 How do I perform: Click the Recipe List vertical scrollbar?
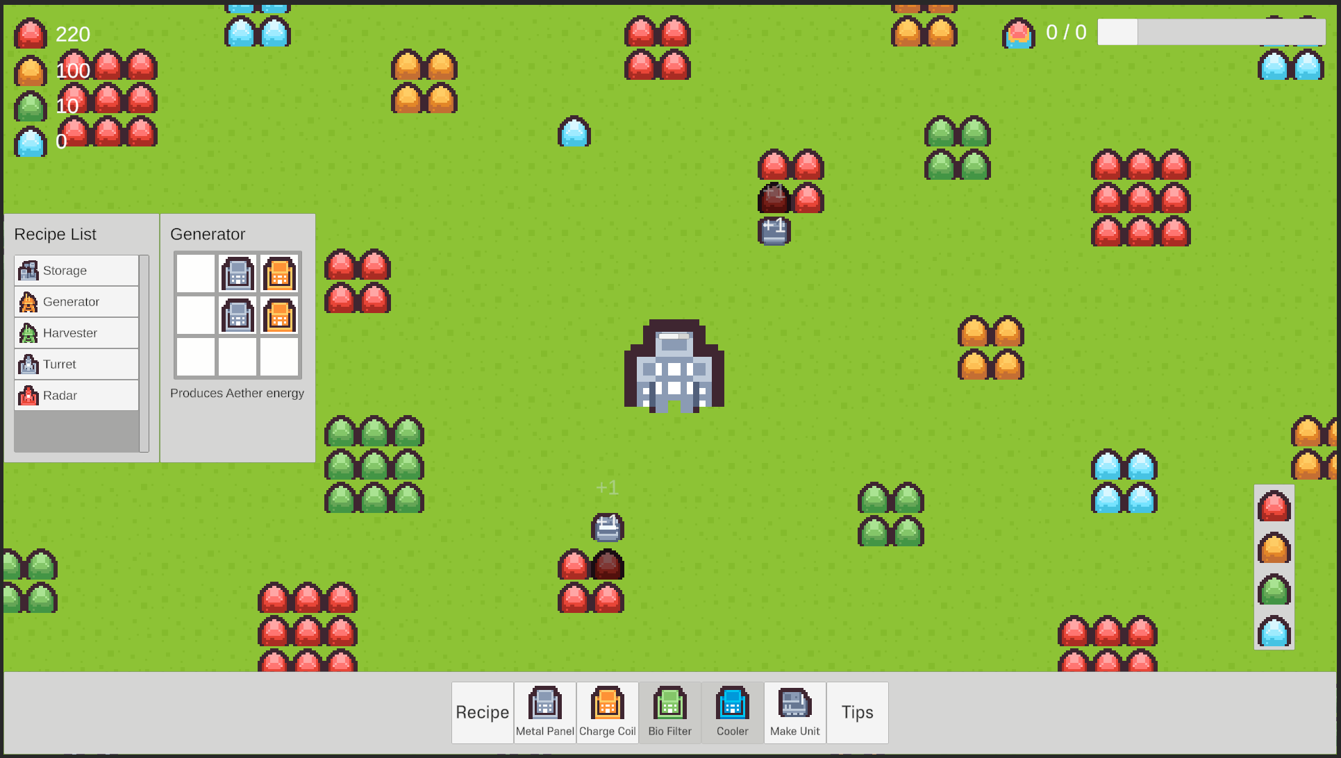click(144, 353)
